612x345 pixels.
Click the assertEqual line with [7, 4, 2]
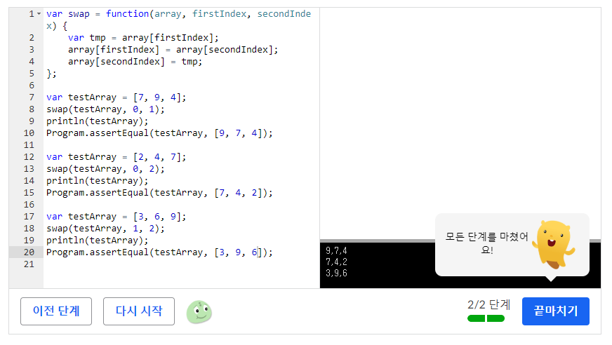pyautogui.click(x=159, y=193)
